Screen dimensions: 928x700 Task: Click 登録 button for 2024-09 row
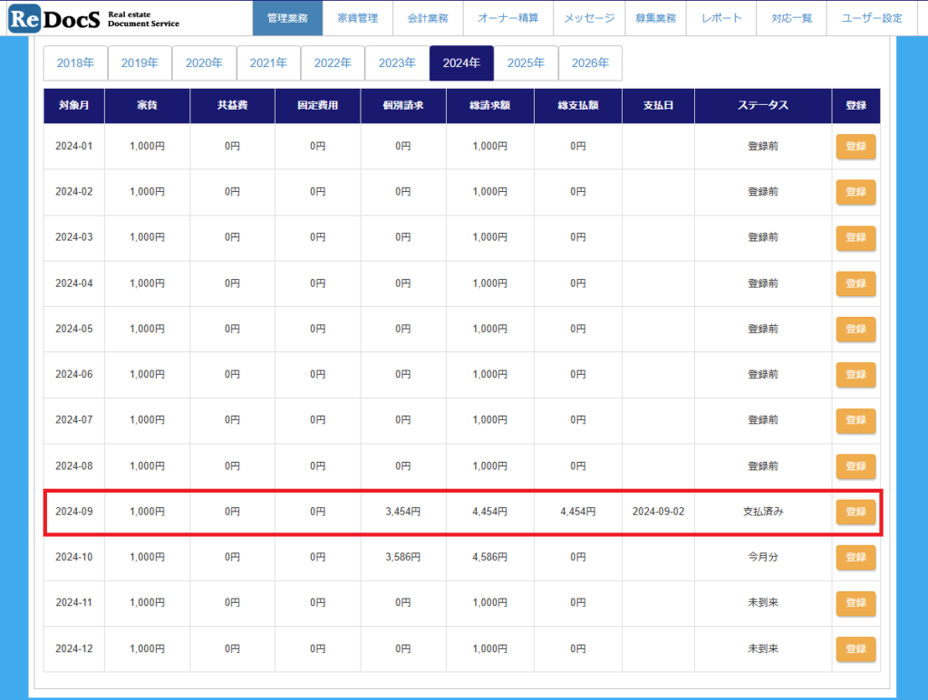[855, 512]
